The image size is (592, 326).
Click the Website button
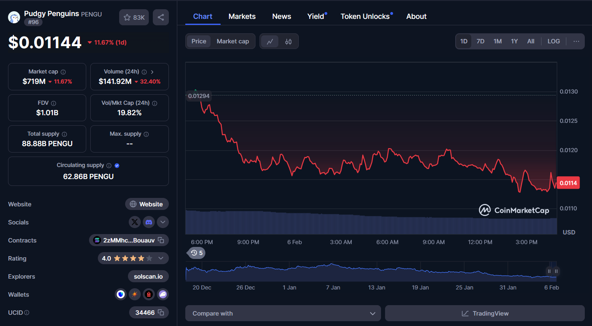point(147,204)
